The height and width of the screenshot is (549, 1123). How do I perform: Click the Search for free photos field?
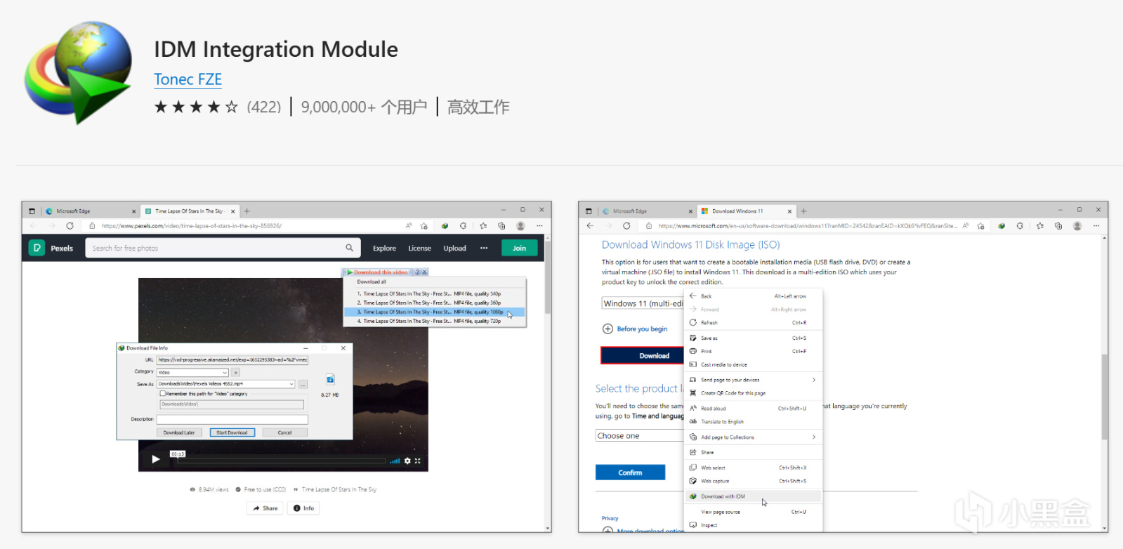(223, 248)
